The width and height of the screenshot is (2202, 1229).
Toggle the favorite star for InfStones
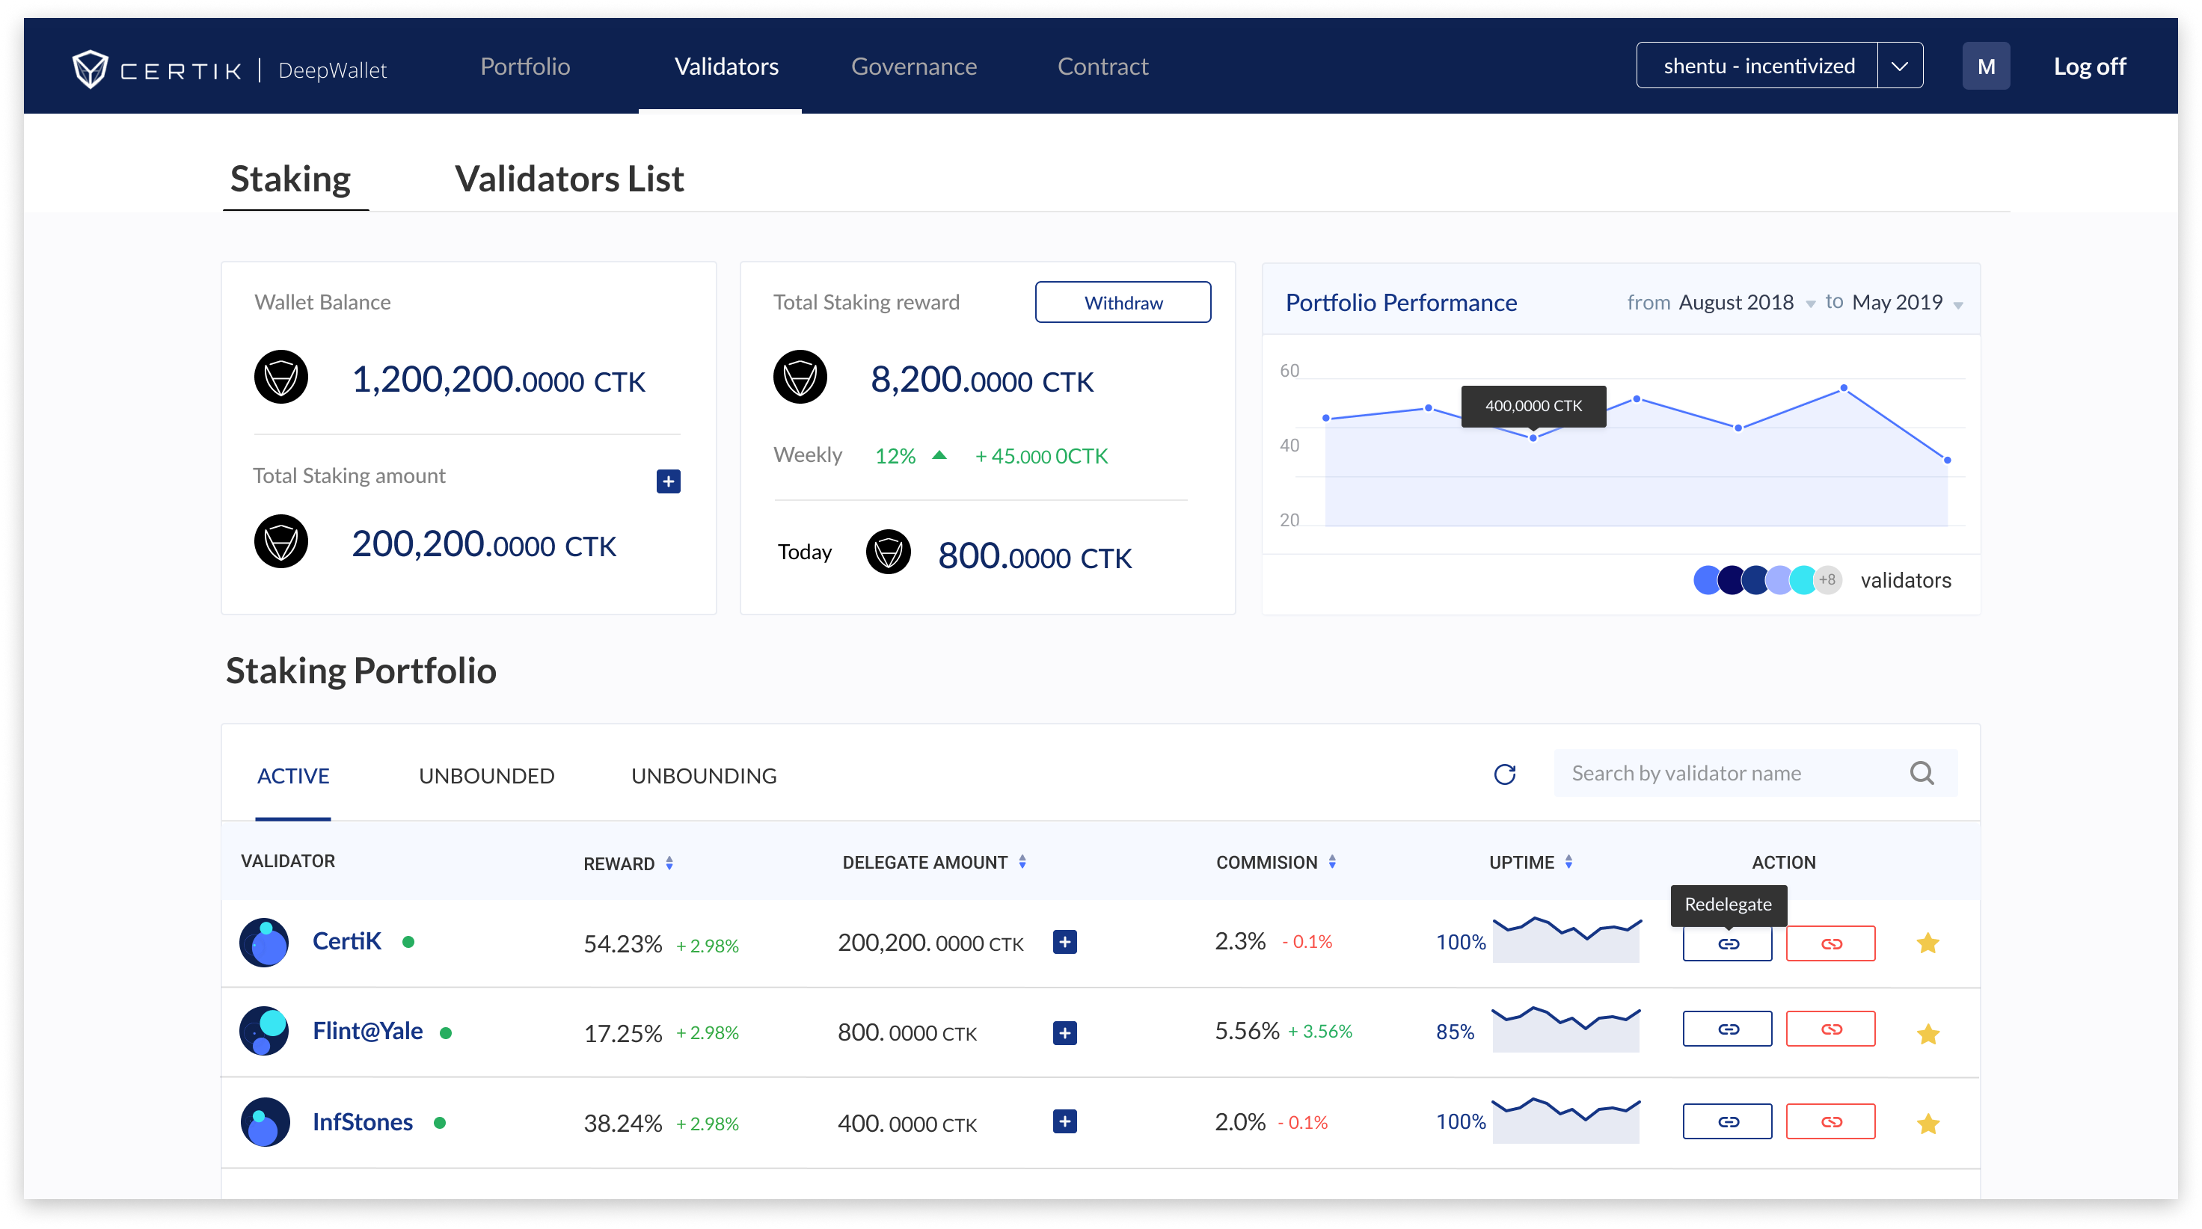point(1927,1124)
